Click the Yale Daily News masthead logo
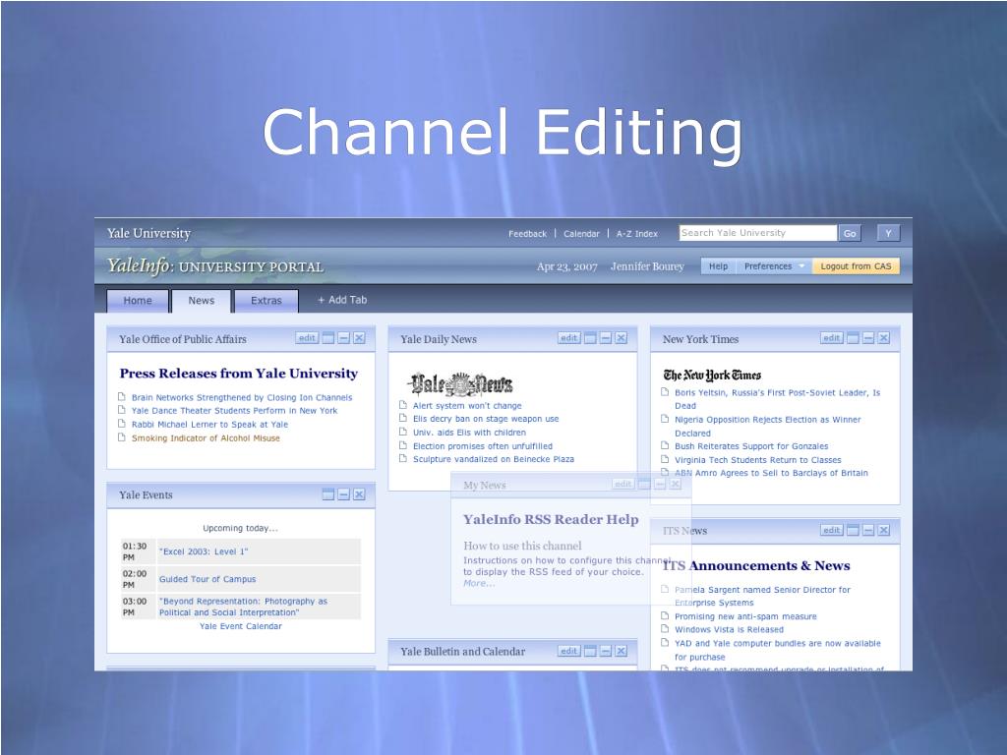 click(460, 384)
